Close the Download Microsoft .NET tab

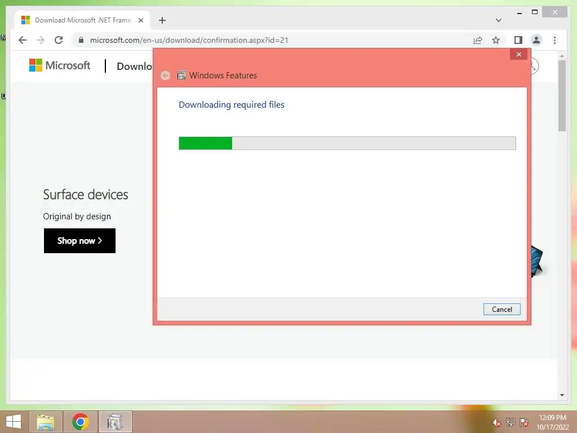click(x=140, y=20)
